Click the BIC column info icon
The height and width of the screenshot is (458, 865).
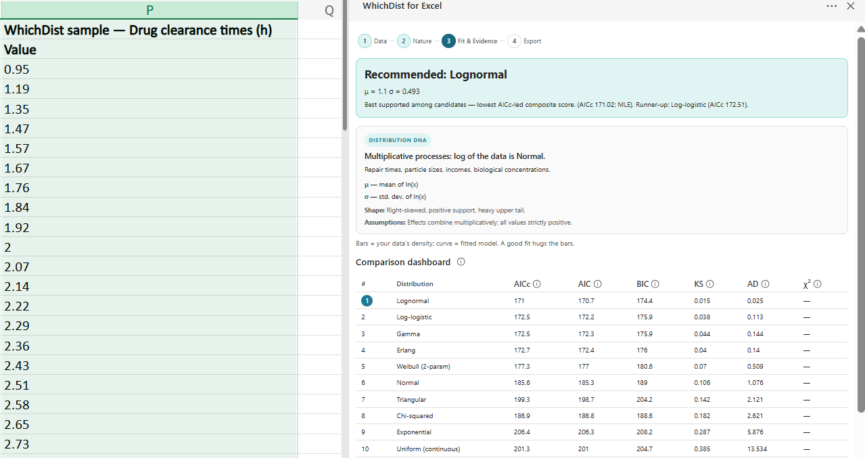(655, 284)
